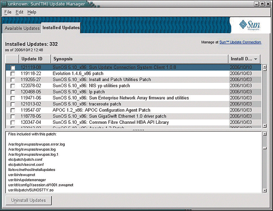
Task: Sort by the Update ID column header
Action: pyautogui.click(x=35, y=59)
